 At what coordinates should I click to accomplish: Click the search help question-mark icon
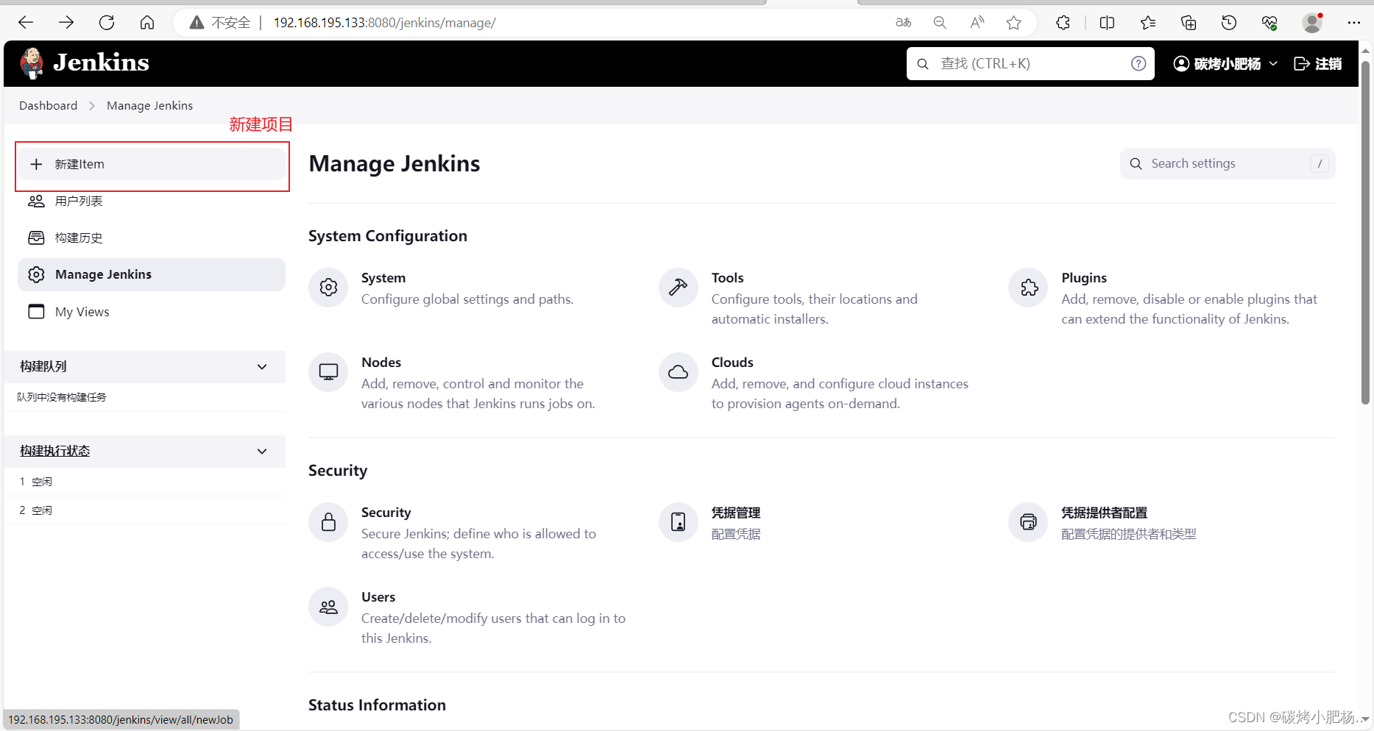1138,64
